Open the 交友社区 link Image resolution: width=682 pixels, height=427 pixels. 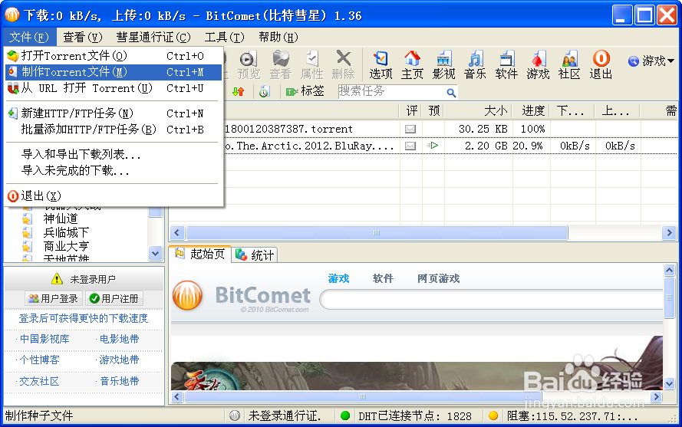pos(39,381)
